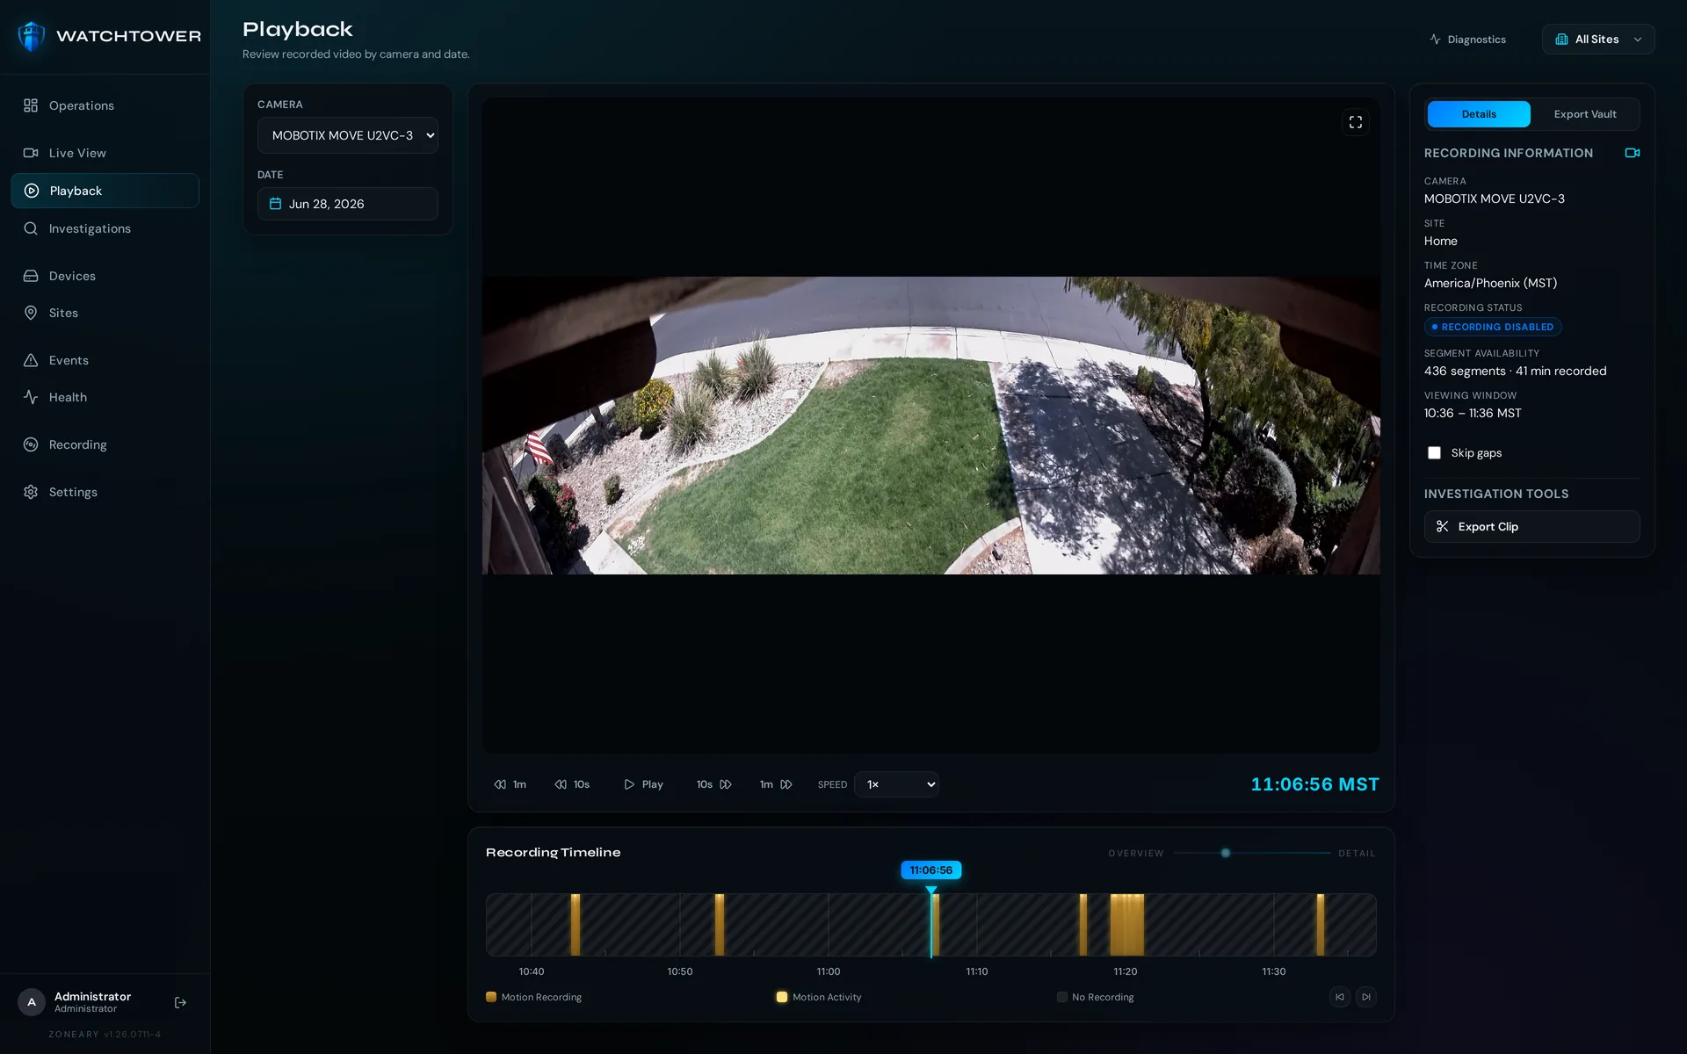The height and width of the screenshot is (1054, 1687).
Task: Click the Watchtower shield logo
Action: click(31, 36)
